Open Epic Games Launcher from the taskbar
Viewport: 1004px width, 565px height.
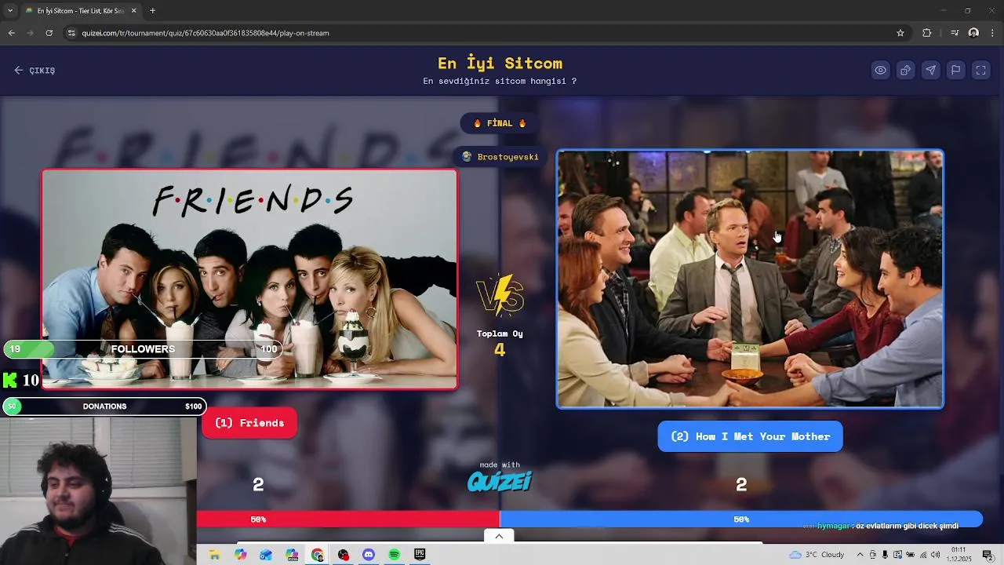click(x=420, y=555)
